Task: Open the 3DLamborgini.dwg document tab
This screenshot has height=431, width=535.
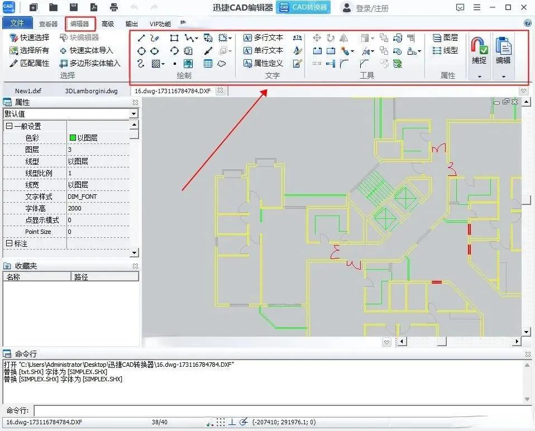Action: 92,90
